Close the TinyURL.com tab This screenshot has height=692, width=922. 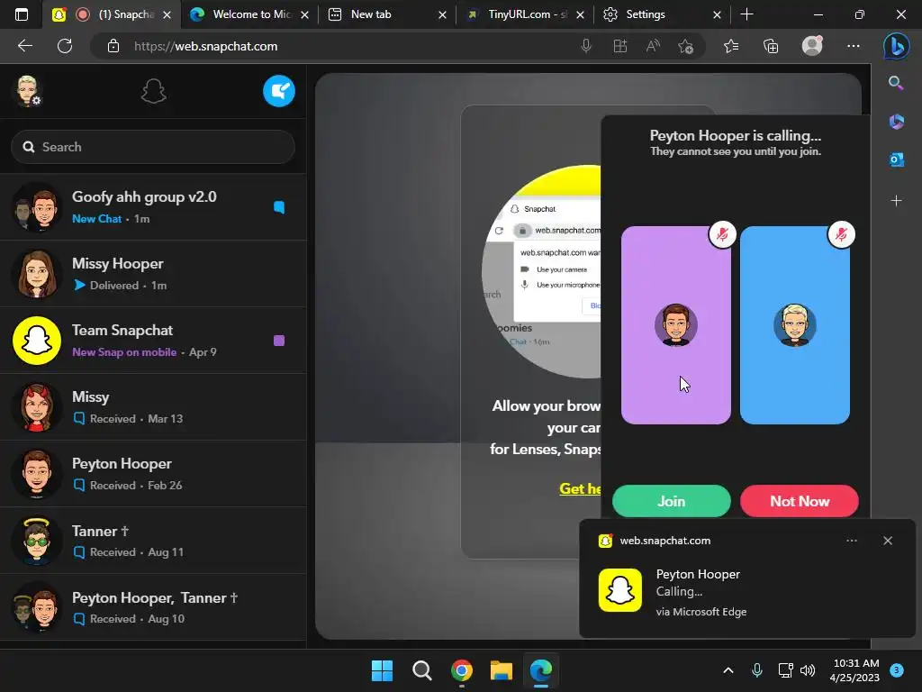point(581,14)
